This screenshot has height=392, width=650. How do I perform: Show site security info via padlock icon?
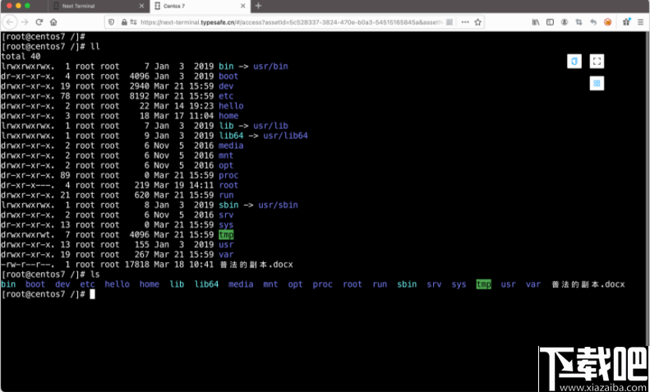pyautogui.click(x=124, y=22)
